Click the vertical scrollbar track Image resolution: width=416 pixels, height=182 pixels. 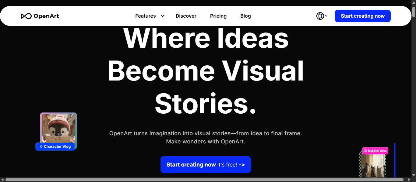414,91
